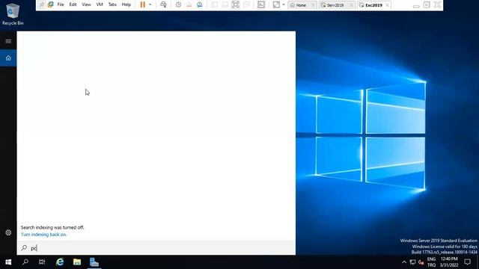Close the Home tab
Image resolution: width=479 pixels, height=269 pixels.
coord(313,5)
